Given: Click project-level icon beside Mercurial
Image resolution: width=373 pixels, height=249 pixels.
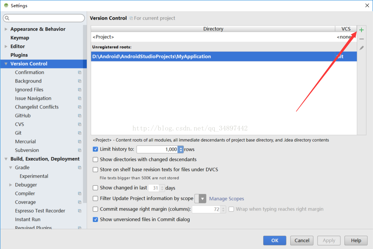Looking at the screenshot, I should 80,142.
